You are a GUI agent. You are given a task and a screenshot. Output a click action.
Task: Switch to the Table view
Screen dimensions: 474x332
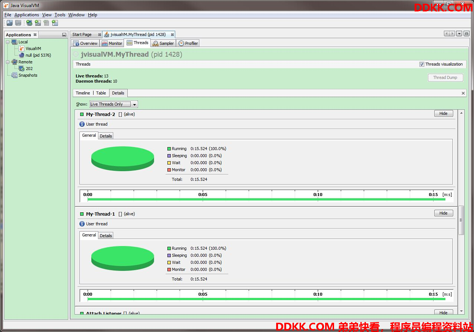pos(101,93)
